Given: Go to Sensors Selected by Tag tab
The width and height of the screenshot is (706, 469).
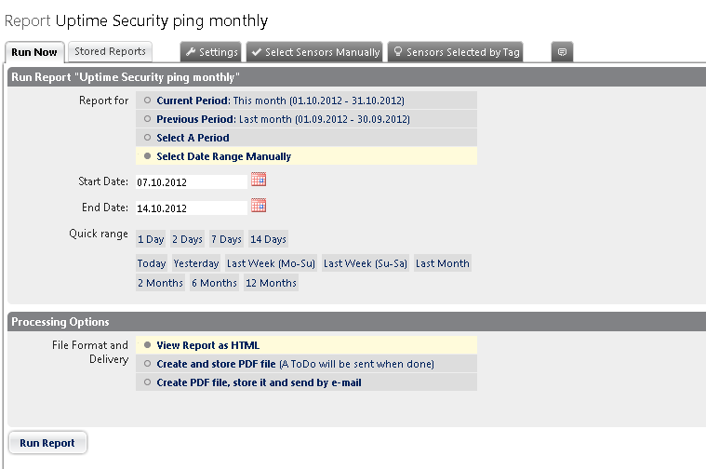Looking at the screenshot, I should (x=455, y=52).
